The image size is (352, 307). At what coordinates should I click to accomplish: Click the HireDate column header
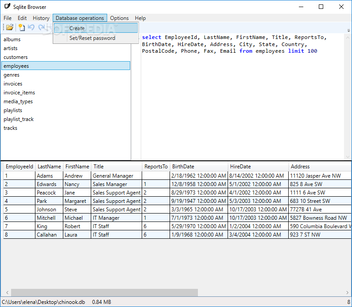click(x=258, y=167)
